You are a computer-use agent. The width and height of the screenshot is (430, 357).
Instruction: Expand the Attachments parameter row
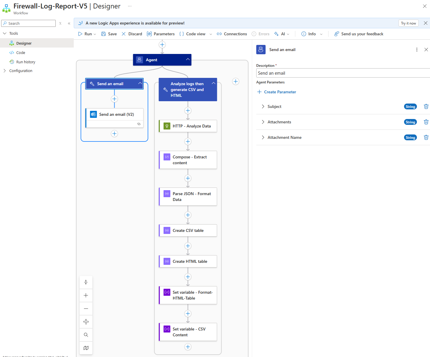[x=263, y=122]
